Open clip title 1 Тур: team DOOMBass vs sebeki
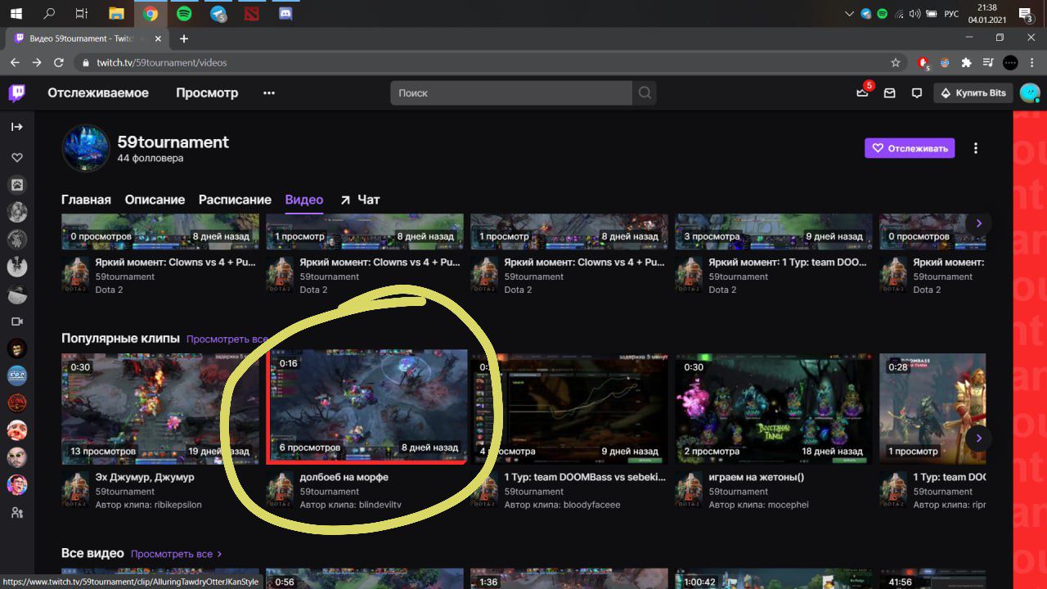Image resolution: width=1047 pixels, height=589 pixels. coord(585,477)
